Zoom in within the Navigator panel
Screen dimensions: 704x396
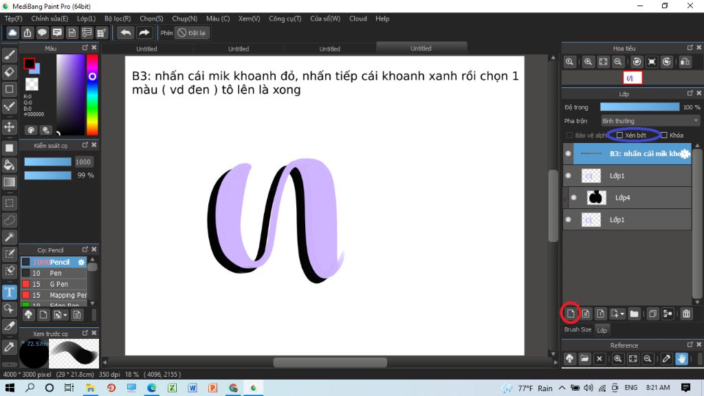coord(588,62)
